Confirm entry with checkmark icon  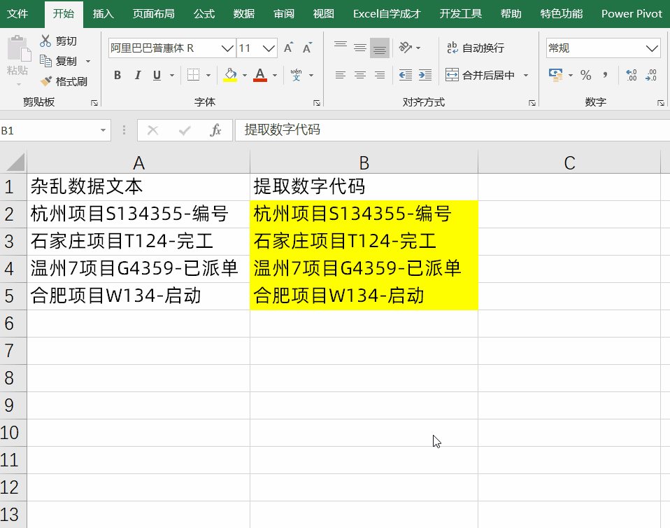click(x=185, y=130)
